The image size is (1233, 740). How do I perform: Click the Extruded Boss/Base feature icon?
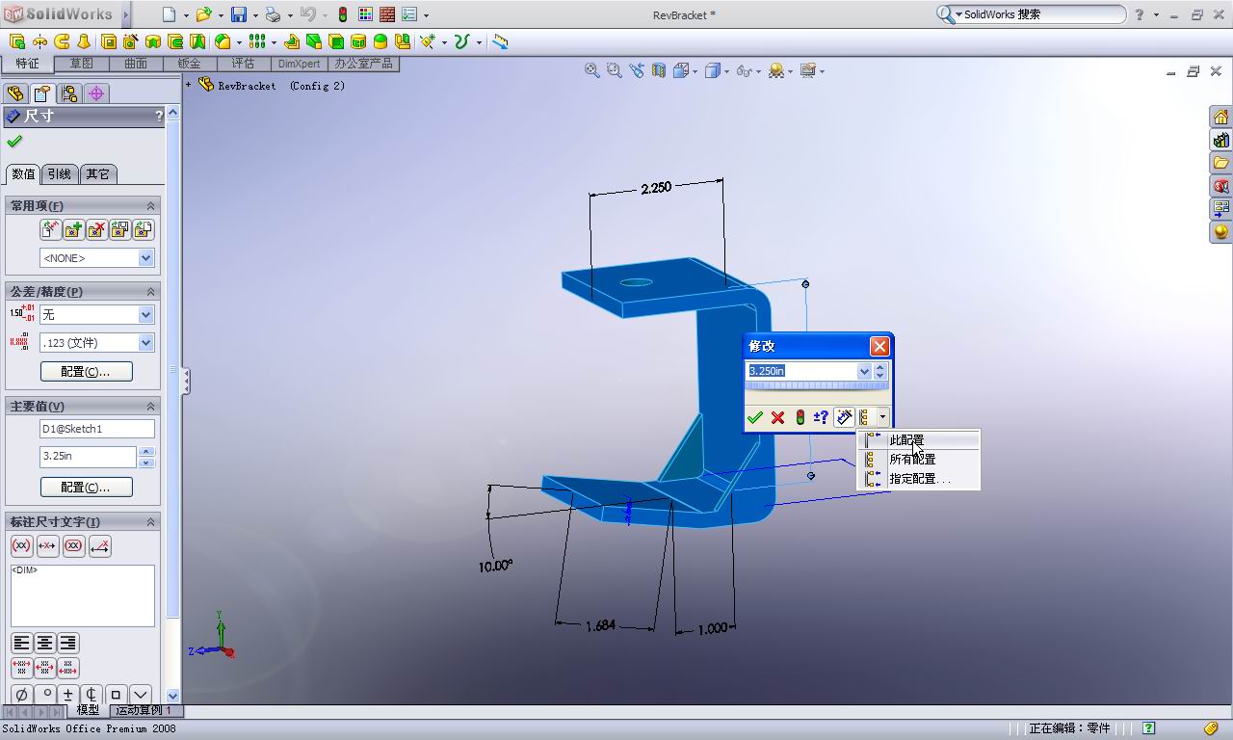point(17,41)
